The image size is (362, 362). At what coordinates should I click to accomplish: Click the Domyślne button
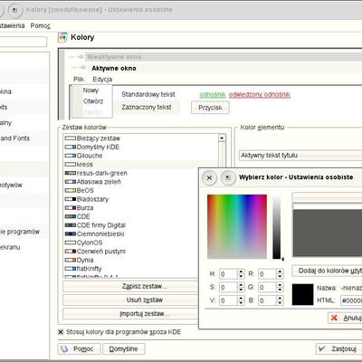pyautogui.click(x=124, y=349)
